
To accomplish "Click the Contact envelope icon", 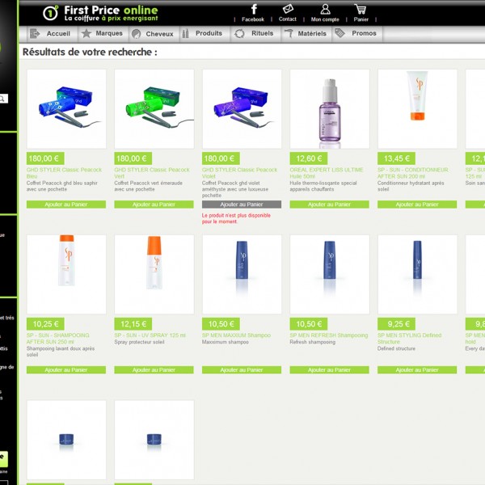I will (x=288, y=10).
